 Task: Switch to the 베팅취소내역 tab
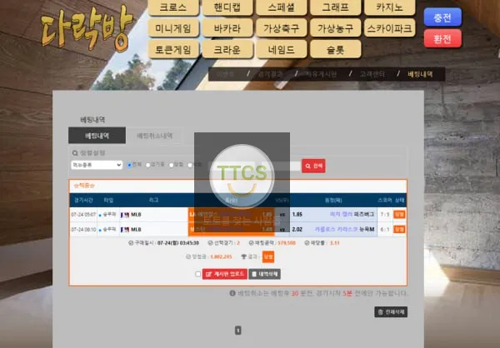(x=155, y=136)
